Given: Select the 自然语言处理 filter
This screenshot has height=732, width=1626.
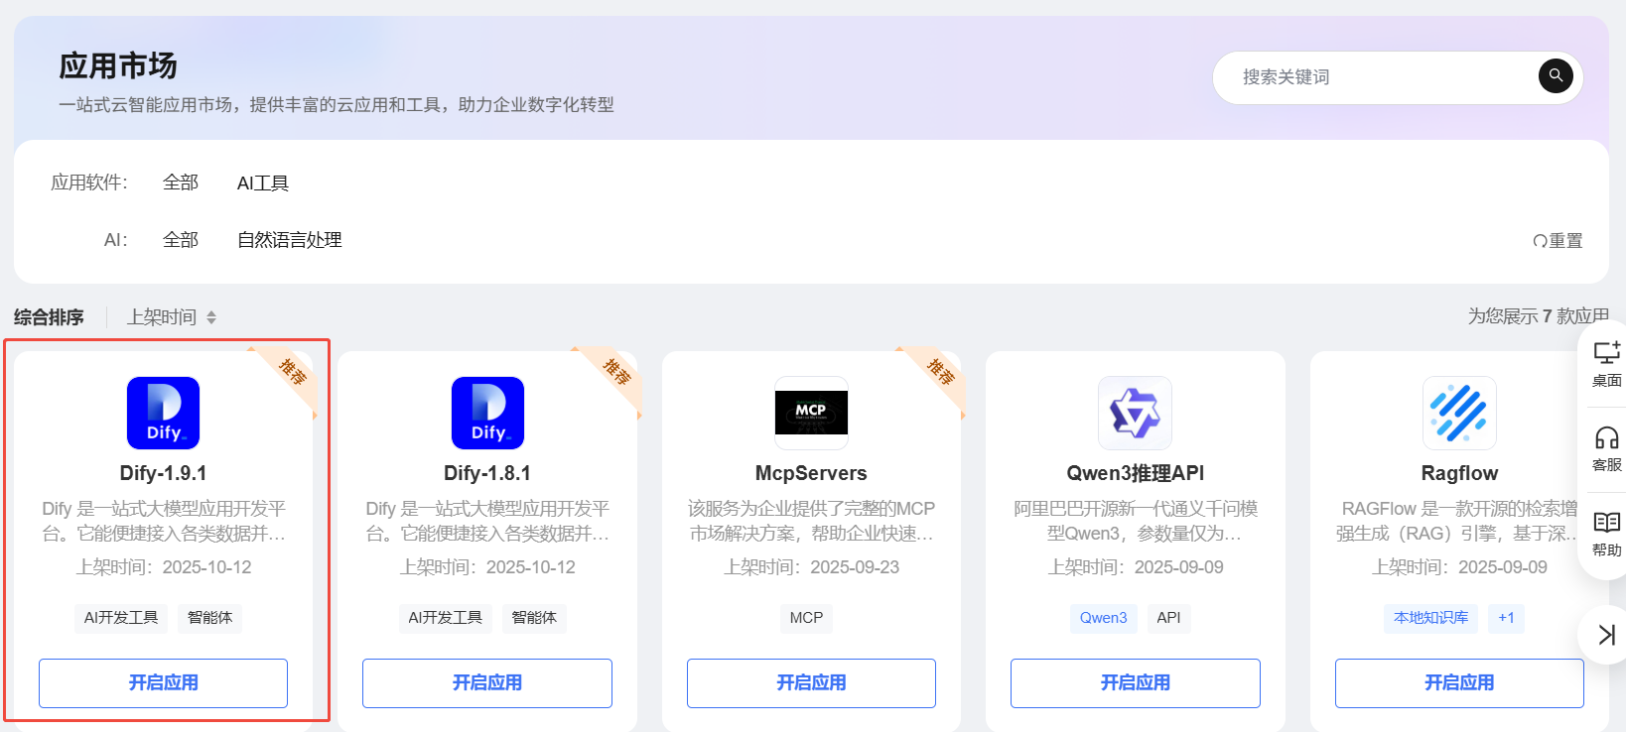Looking at the screenshot, I should (x=290, y=240).
